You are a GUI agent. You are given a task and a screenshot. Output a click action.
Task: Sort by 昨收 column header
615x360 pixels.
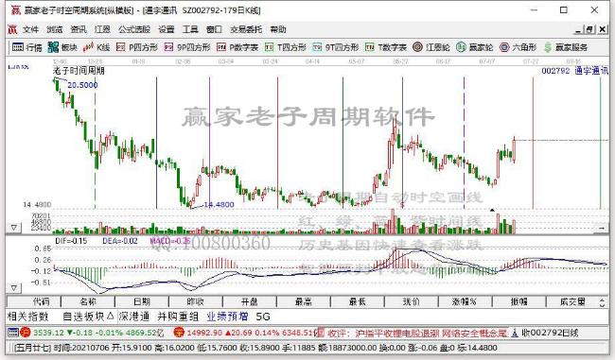coord(195,301)
